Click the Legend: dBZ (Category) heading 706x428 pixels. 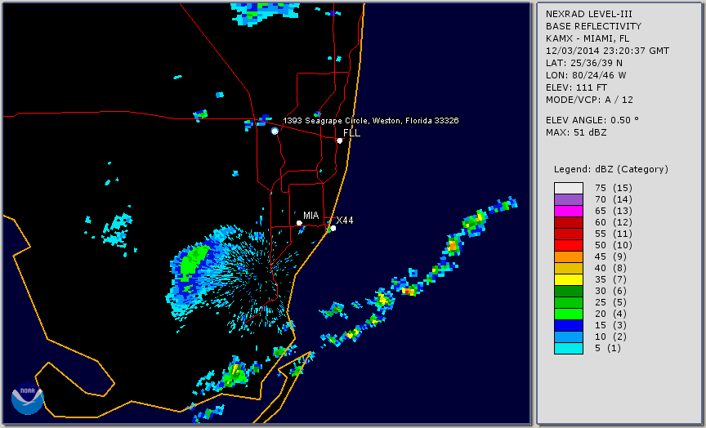[611, 169]
